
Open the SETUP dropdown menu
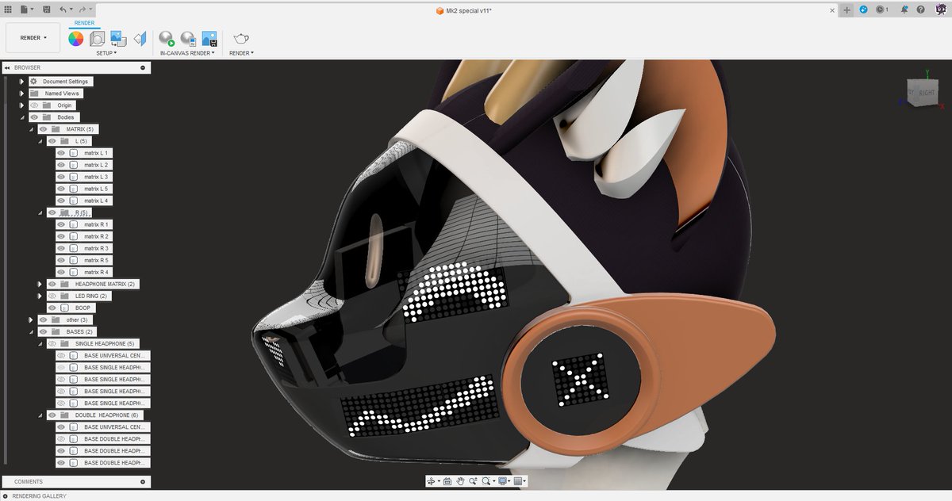pyautogui.click(x=106, y=53)
